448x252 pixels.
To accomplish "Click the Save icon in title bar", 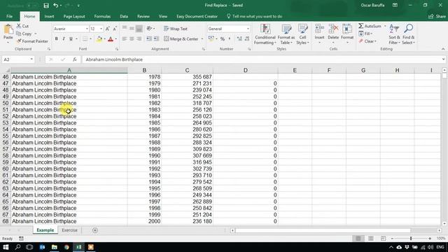I will coord(46,6).
